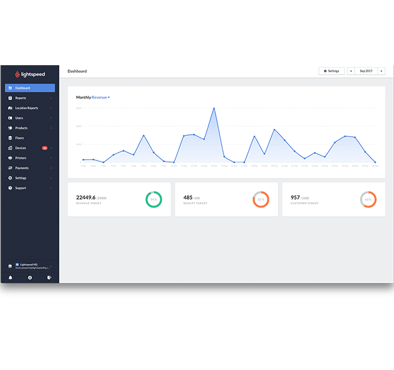Go to next month arrow
This screenshot has width=394, height=370.
(x=382, y=71)
